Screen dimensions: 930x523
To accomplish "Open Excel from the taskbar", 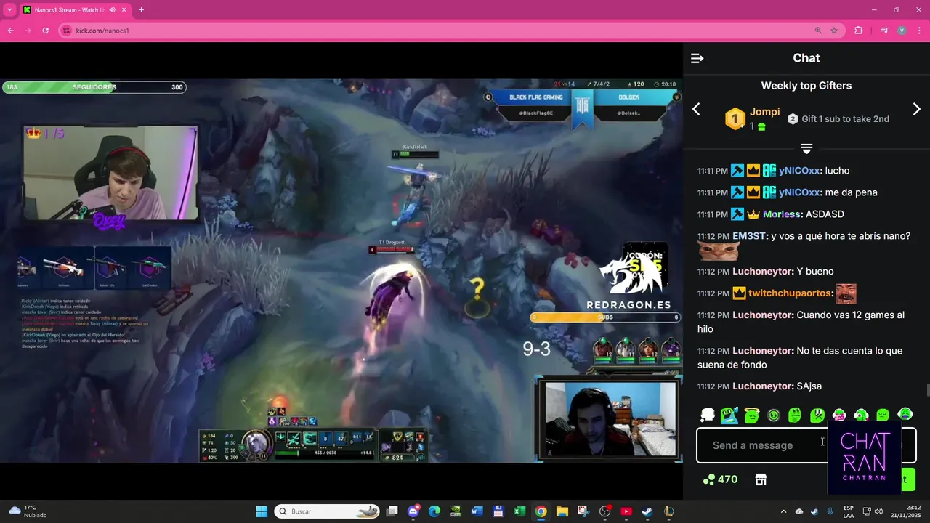I will click(519, 511).
